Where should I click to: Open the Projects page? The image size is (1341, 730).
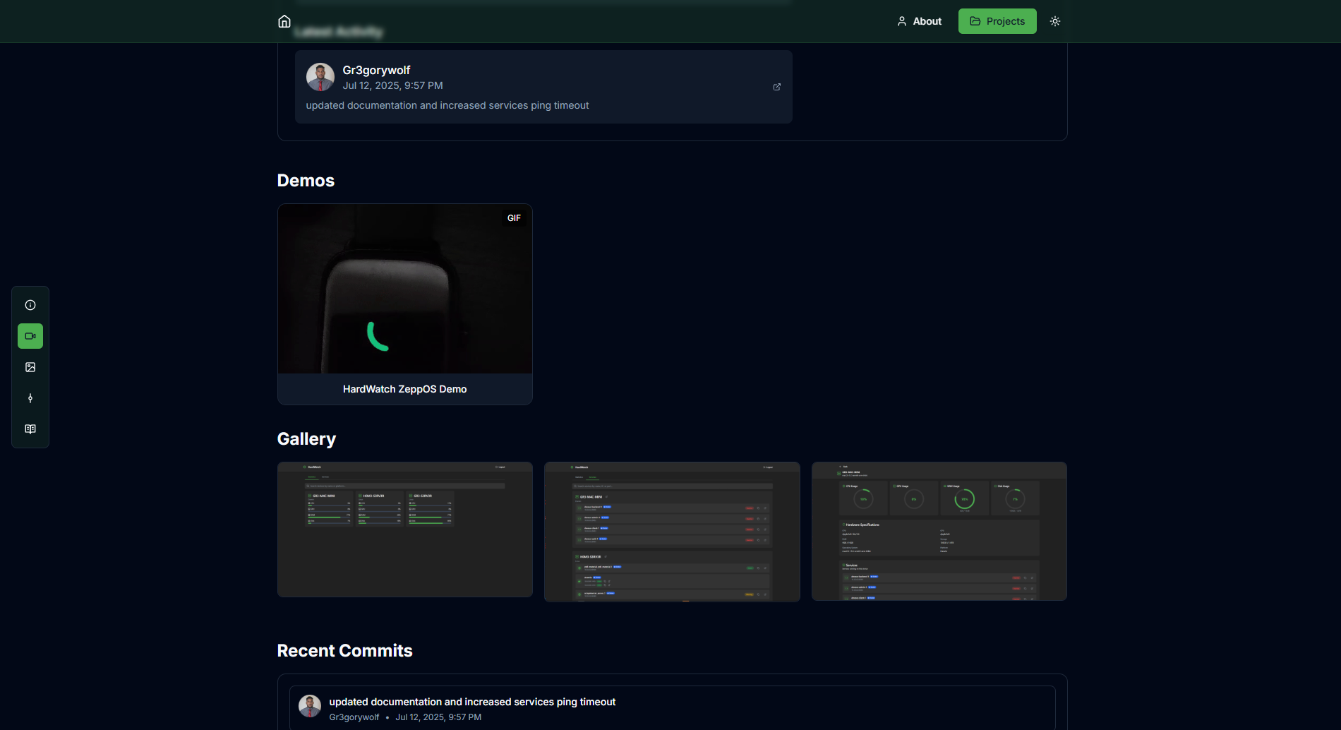997,21
